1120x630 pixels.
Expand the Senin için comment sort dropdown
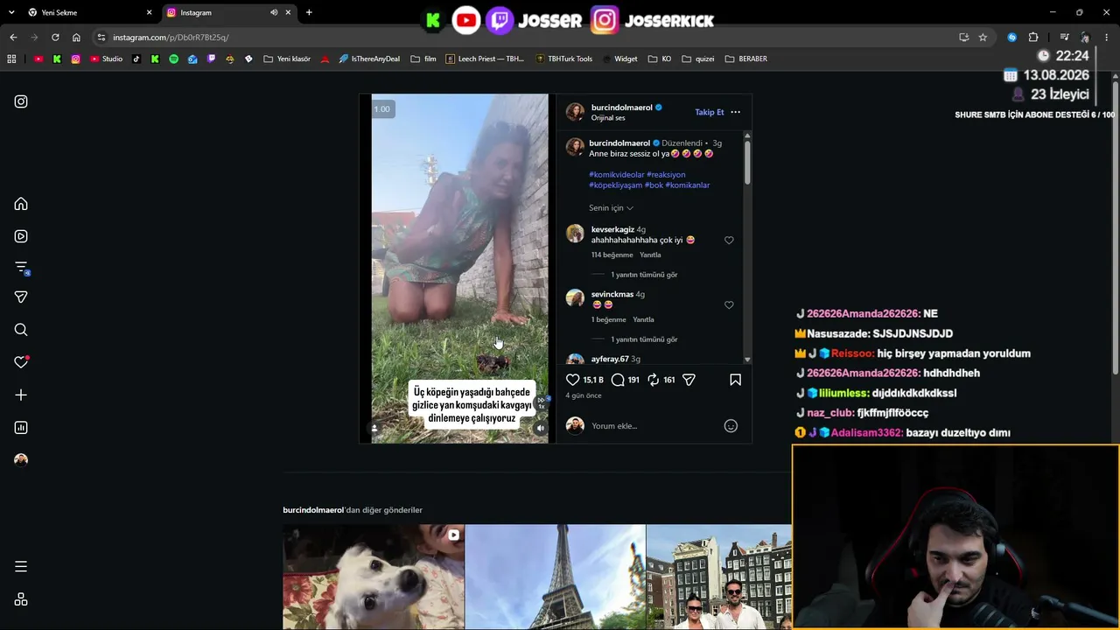[611, 208]
